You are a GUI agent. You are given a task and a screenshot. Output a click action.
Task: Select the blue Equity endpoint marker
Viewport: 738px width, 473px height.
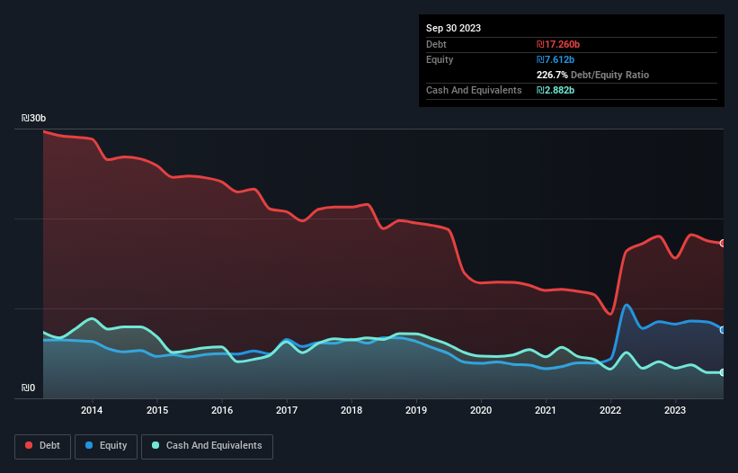(723, 330)
